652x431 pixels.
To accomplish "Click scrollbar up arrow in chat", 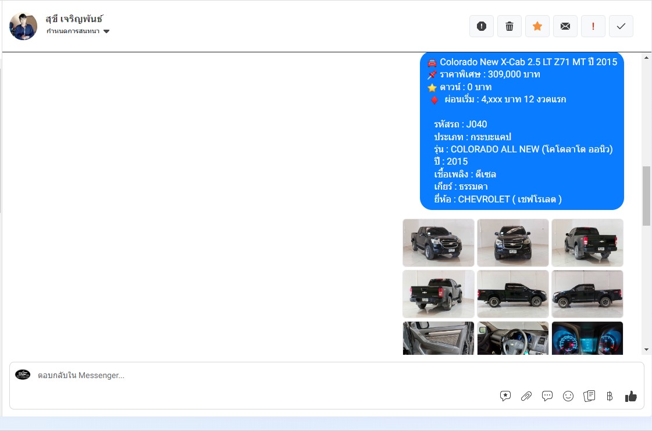I will [646, 58].
